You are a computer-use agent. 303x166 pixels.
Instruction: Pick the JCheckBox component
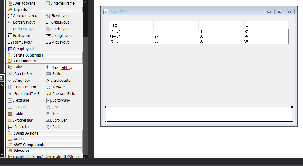(x=19, y=80)
